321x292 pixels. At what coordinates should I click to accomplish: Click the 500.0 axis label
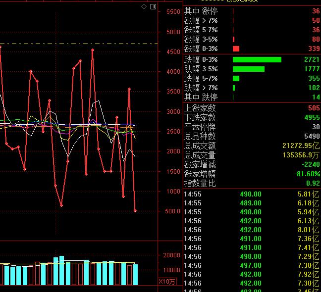[x=172, y=211]
